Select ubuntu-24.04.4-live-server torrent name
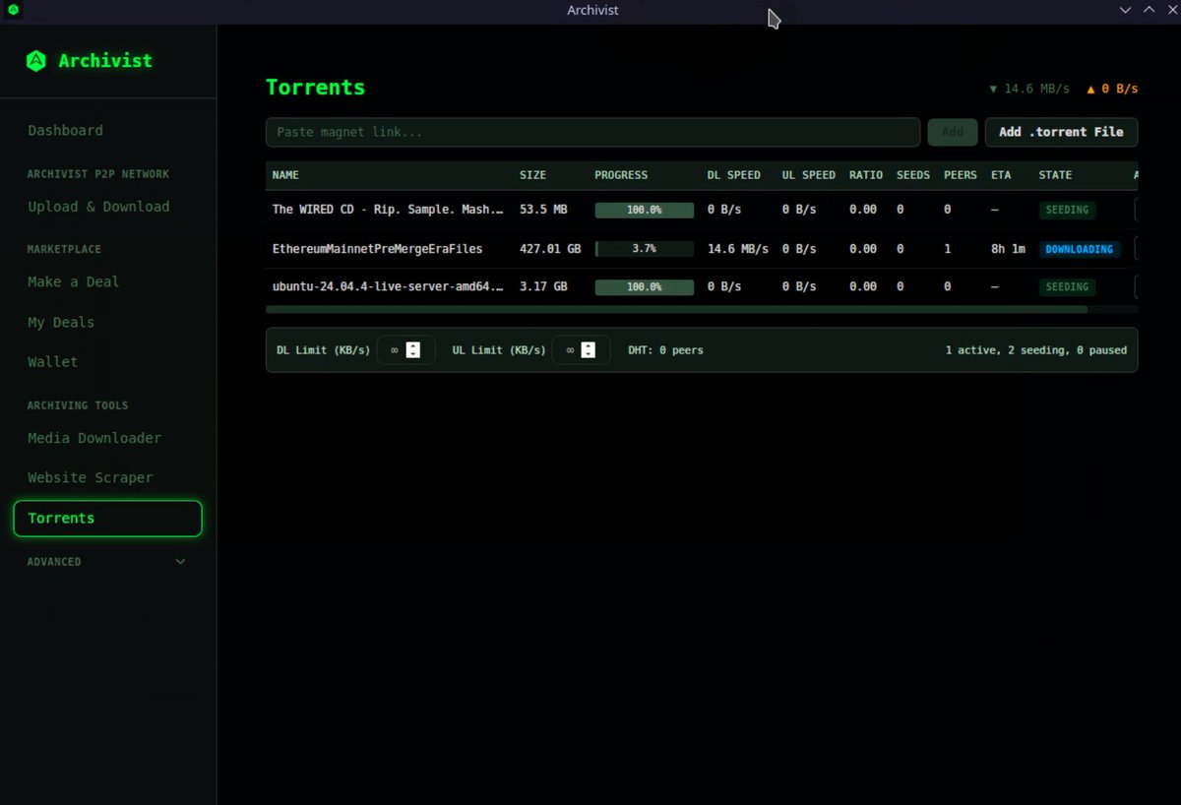1181x805 pixels. click(389, 287)
